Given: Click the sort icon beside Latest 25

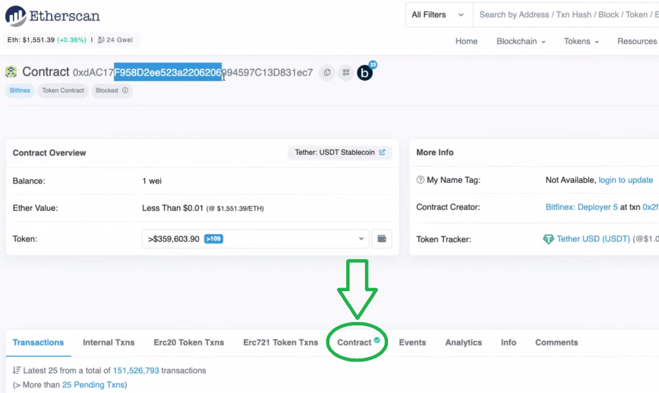Looking at the screenshot, I should click(x=16, y=370).
